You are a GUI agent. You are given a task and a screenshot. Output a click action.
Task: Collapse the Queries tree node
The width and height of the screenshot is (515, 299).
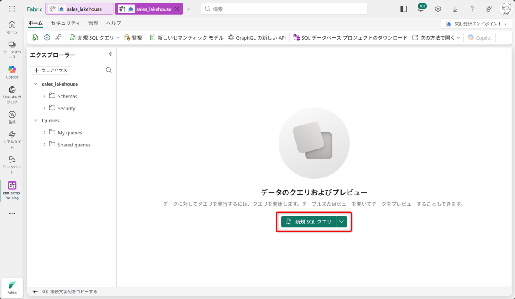pyautogui.click(x=36, y=121)
